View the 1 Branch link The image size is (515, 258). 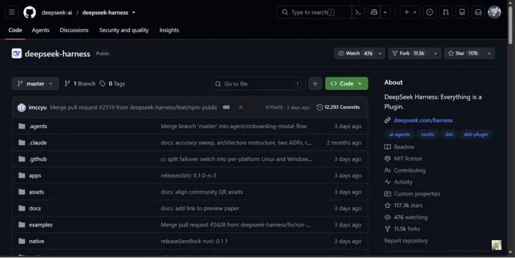pos(80,83)
